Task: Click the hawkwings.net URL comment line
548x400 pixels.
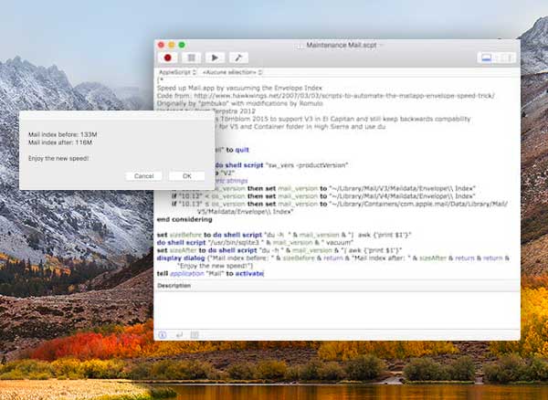Action: (326, 96)
